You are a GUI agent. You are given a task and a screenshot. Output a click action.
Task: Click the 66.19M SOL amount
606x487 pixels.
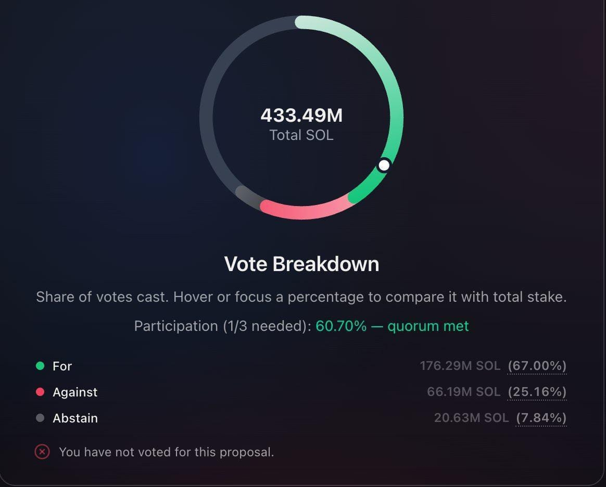[464, 392]
